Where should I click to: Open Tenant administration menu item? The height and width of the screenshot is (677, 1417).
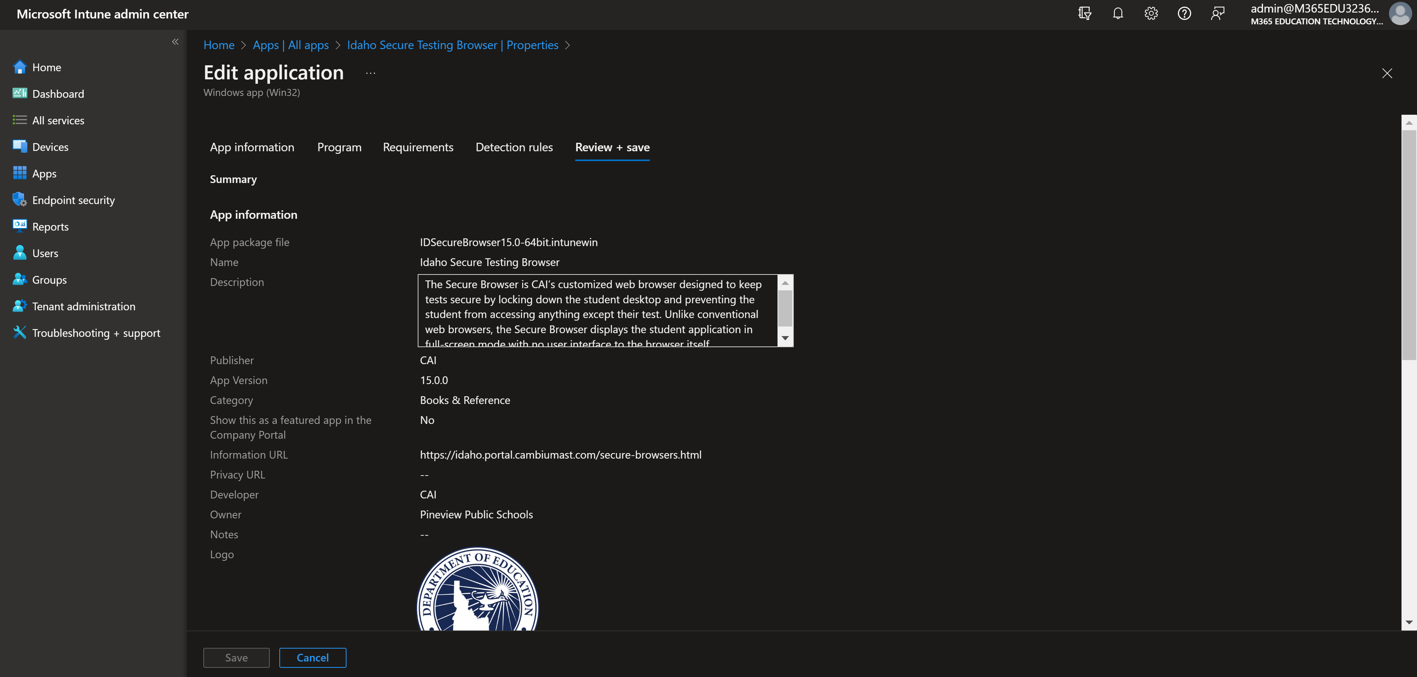pyautogui.click(x=84, y=306)
